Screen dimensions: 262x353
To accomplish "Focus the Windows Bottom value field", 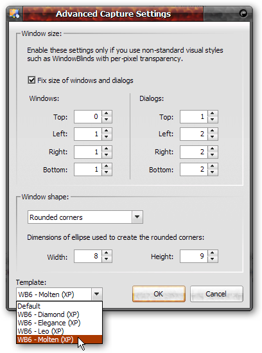I will (x=88, y=169).
